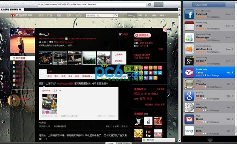Select the Navigation panel header tab
This screenshot has height=144, width=237.
coord(209,5)
